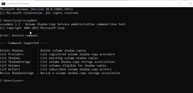Click the Command Prompt icon in title bar
Screen dimensions: 193x93
(3, 4)
